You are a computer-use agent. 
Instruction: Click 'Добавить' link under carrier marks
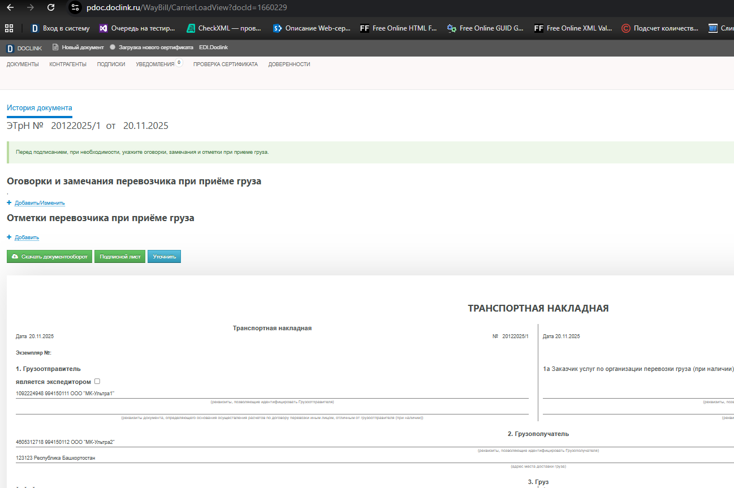click(x=27, y=237)
